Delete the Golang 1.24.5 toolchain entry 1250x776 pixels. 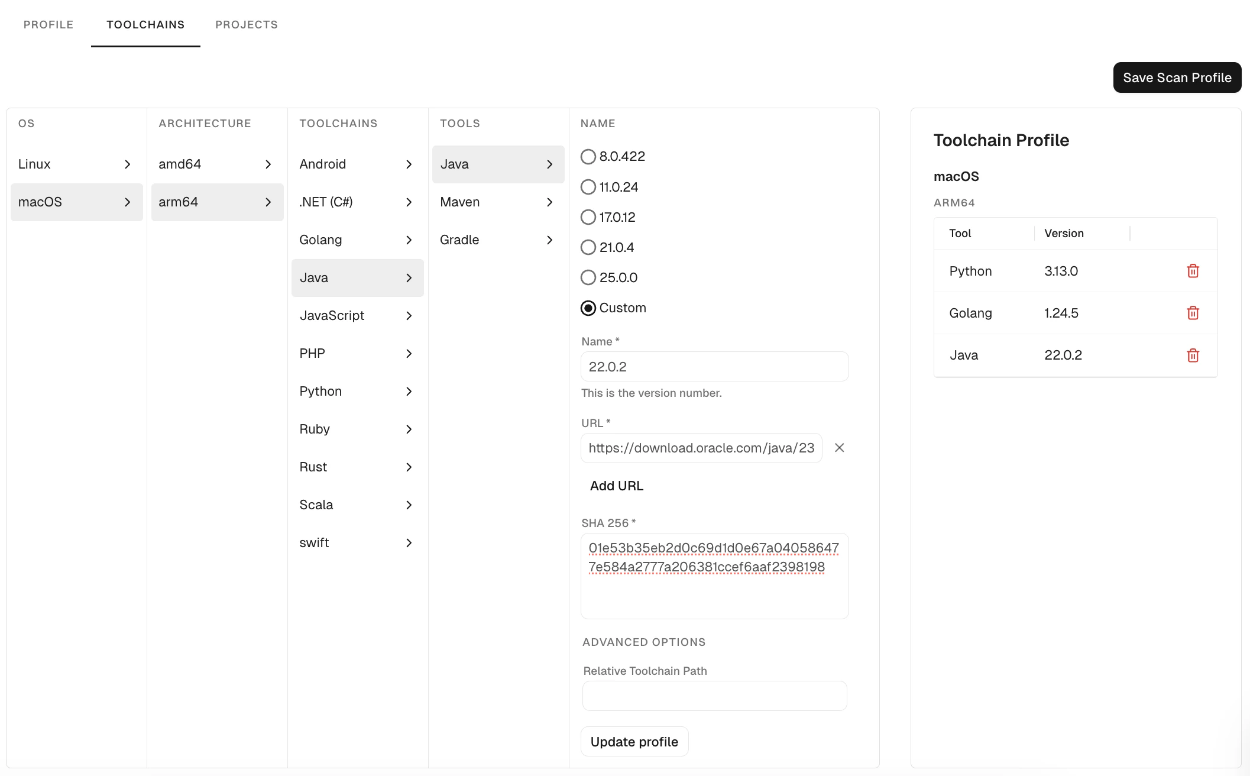(x=1193, y=313)
